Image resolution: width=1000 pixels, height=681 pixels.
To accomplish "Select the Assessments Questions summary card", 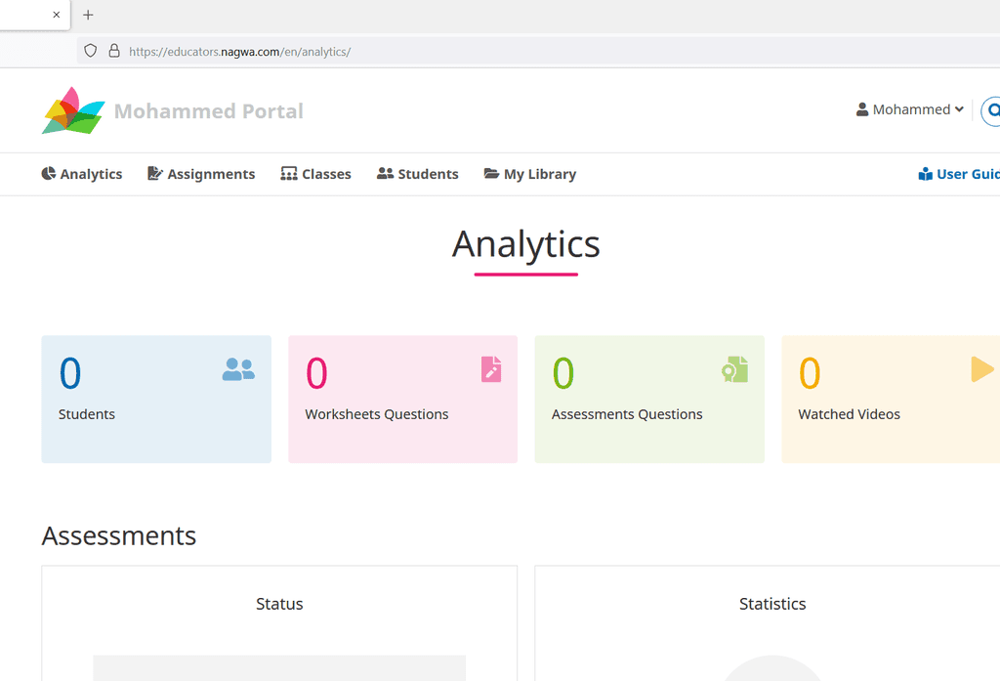I will coord(649,399).
